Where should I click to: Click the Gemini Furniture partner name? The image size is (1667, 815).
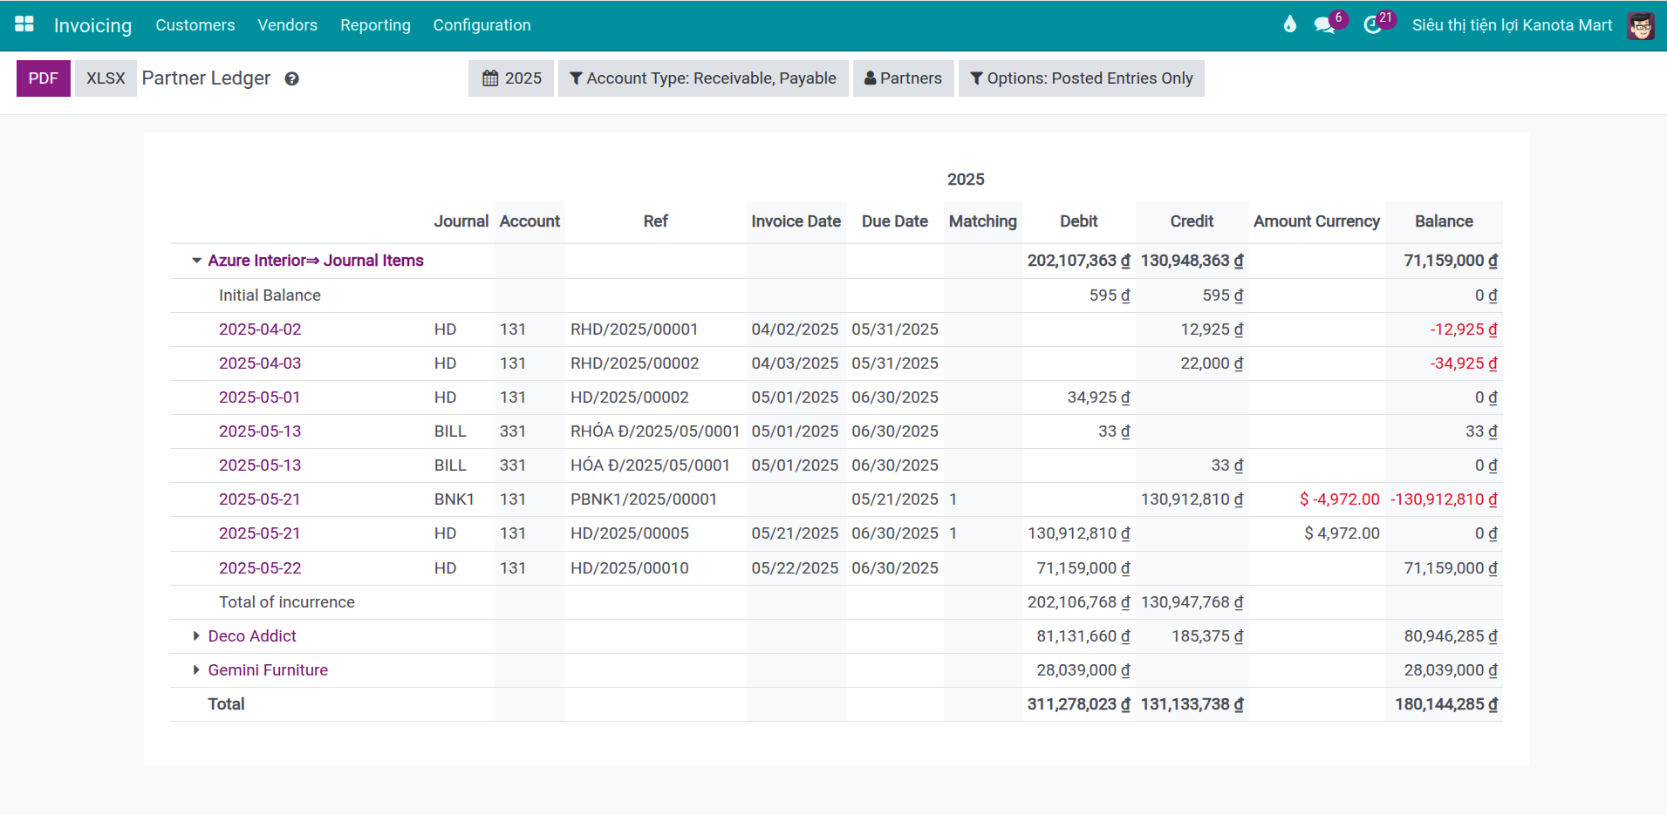(x=268, y=670)
